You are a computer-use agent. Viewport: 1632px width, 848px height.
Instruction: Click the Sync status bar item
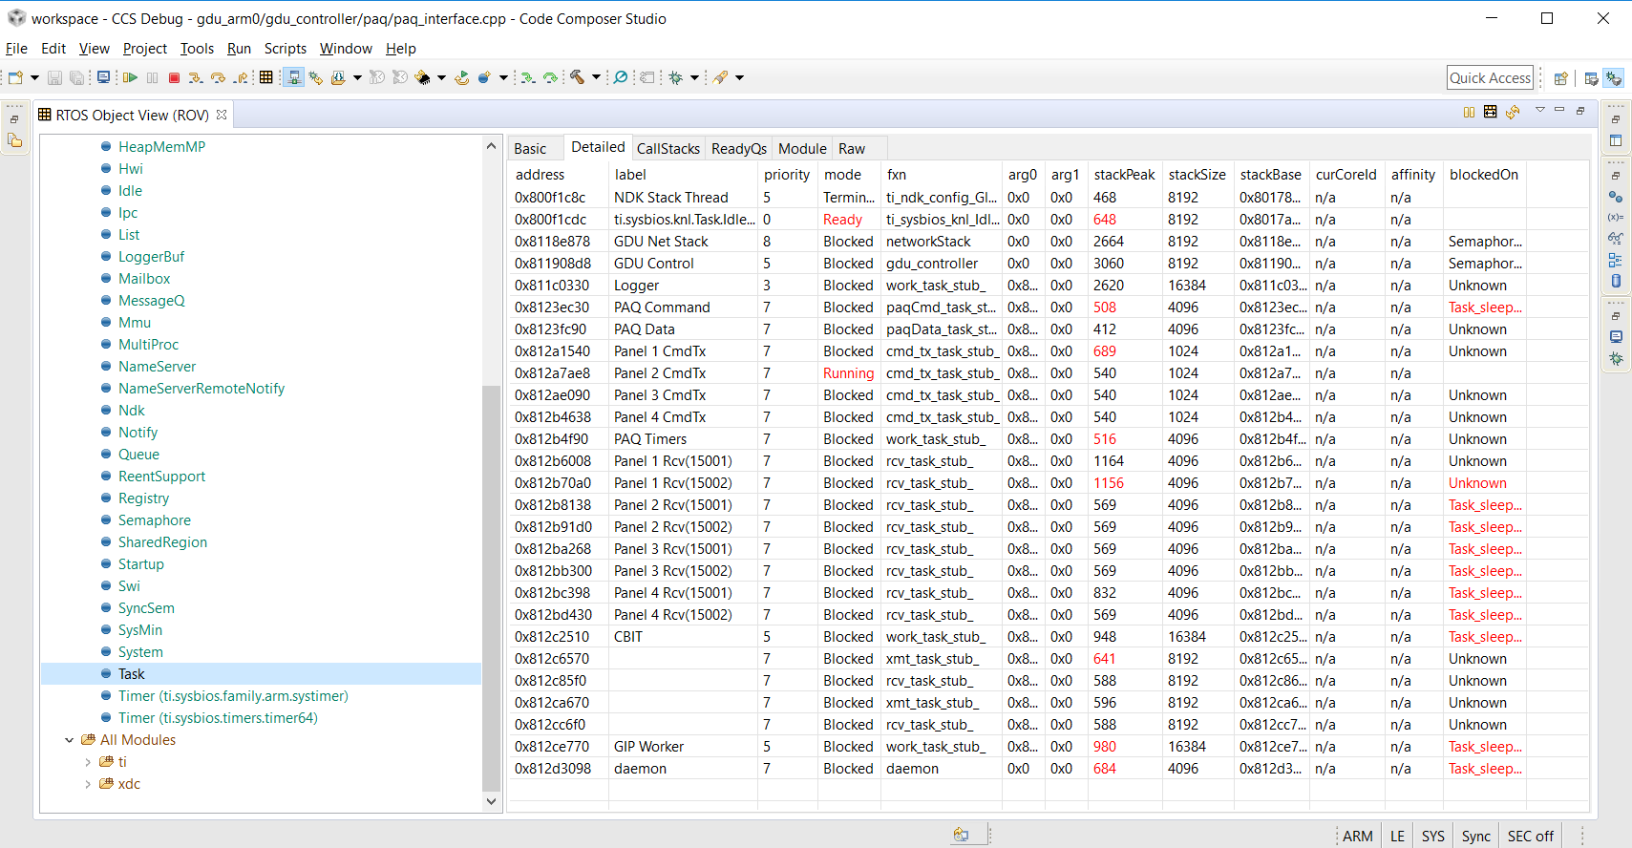pyautogui.click(x=1475, y=837)
